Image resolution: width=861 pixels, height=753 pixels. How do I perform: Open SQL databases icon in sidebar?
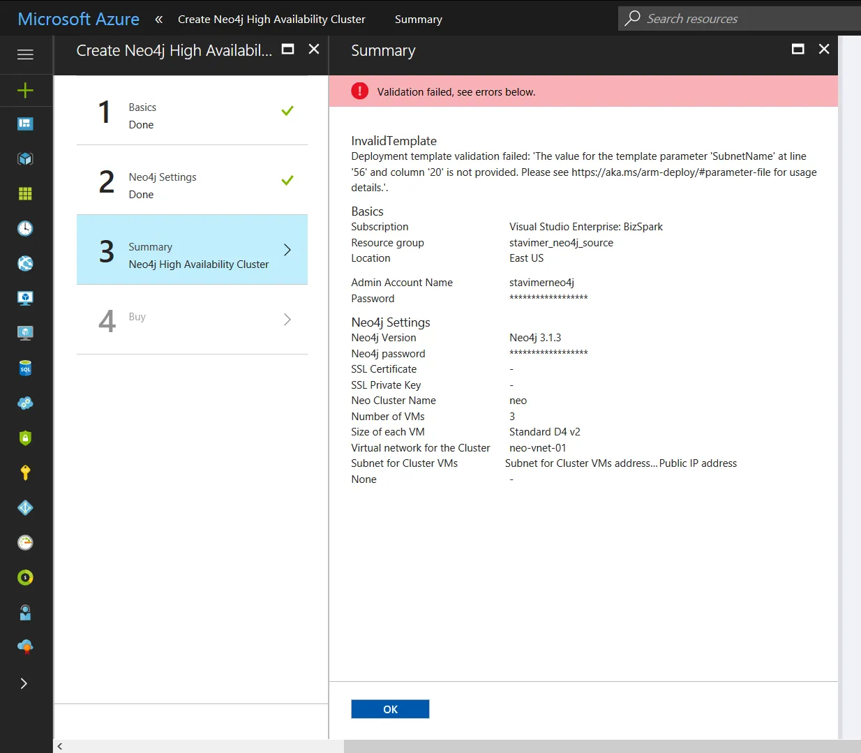pyautogui.click(x=25, y=368)
